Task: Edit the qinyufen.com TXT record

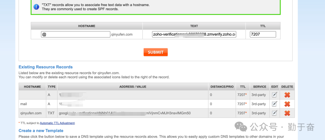Action: tap(274, 113)
